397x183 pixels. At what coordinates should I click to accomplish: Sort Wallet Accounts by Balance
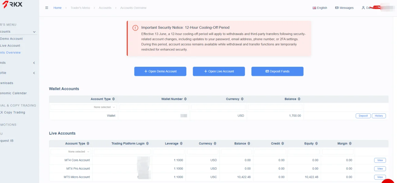coord(299,99)
